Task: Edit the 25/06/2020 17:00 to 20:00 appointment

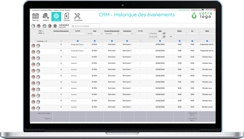Action: [x=38, y=77]
